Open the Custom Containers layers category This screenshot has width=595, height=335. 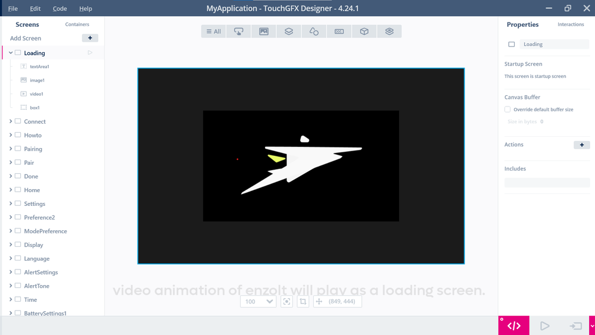pos(389,32)
